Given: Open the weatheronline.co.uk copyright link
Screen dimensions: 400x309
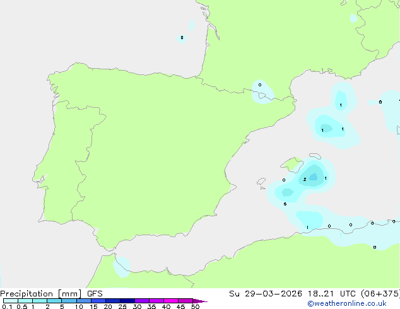Looking at the screenshot, I should pos(346,303).
